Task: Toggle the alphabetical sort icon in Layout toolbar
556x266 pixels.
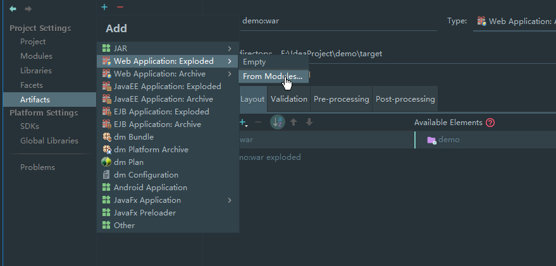Action: click(x=278, y=122)
